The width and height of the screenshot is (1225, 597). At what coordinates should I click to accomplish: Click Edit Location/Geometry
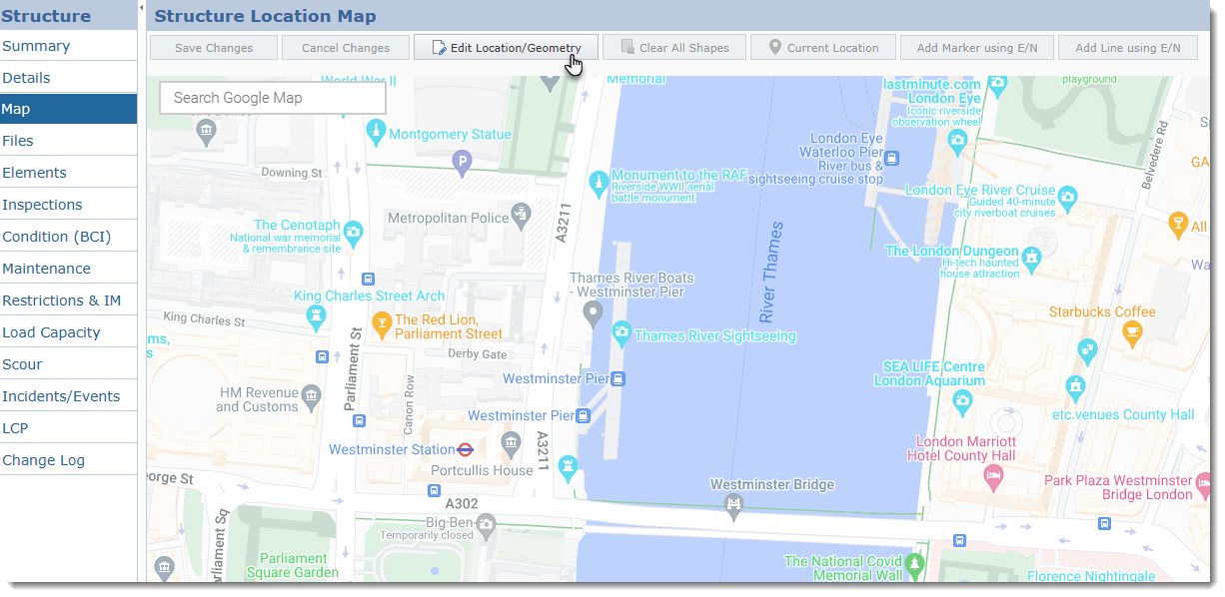tap(505, 47)
